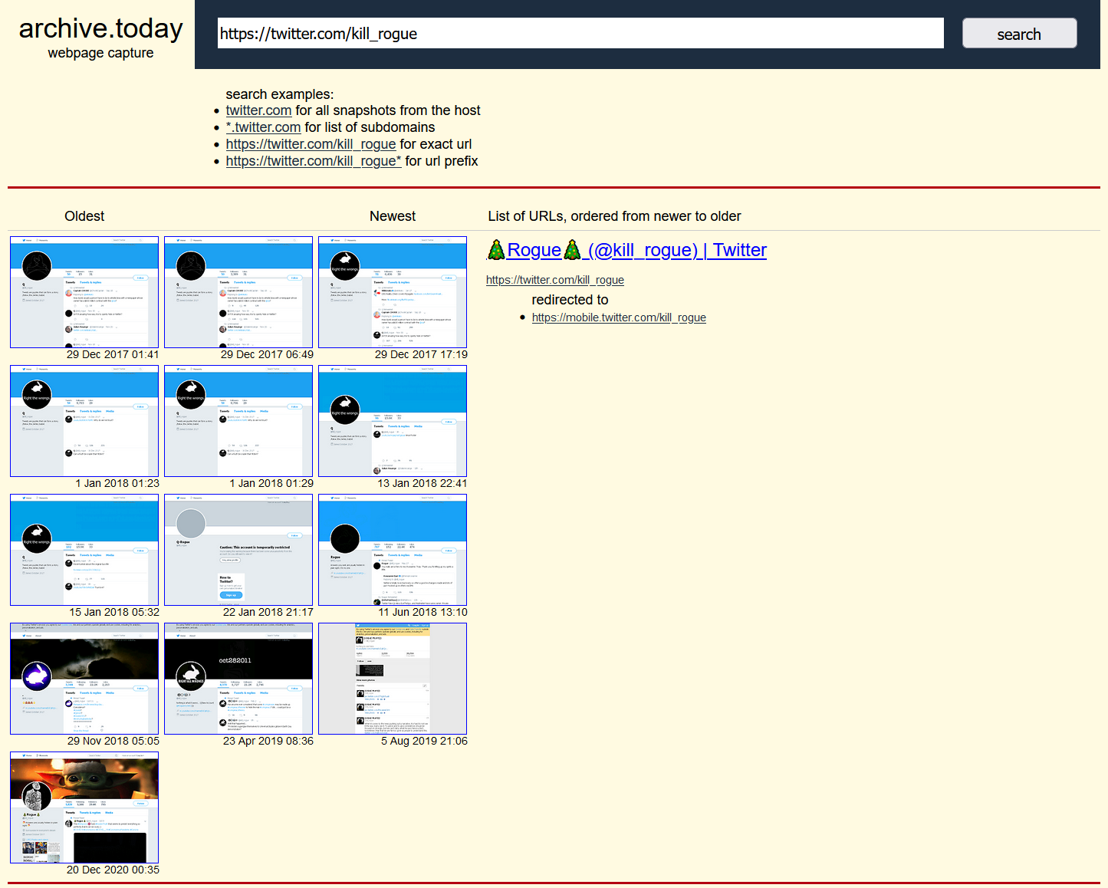Click the search button
Screen dimensions: 1108x888
1019,34
